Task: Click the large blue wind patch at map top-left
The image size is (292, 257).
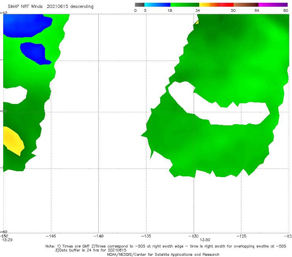Action: point(26,25)
